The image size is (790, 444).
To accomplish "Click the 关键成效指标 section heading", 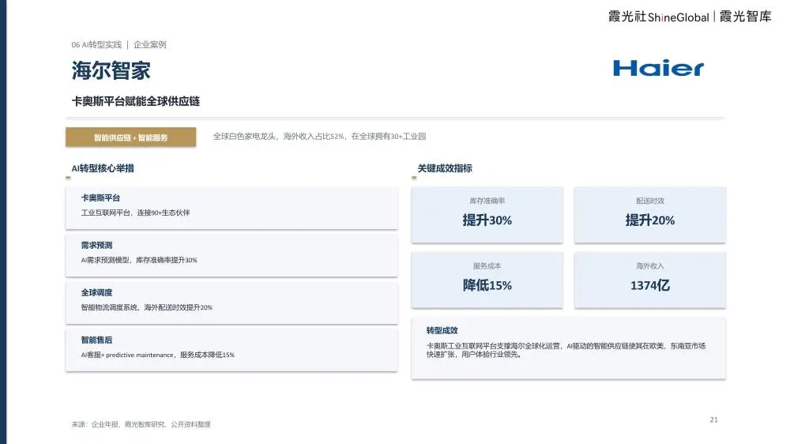I will (445, 168).
